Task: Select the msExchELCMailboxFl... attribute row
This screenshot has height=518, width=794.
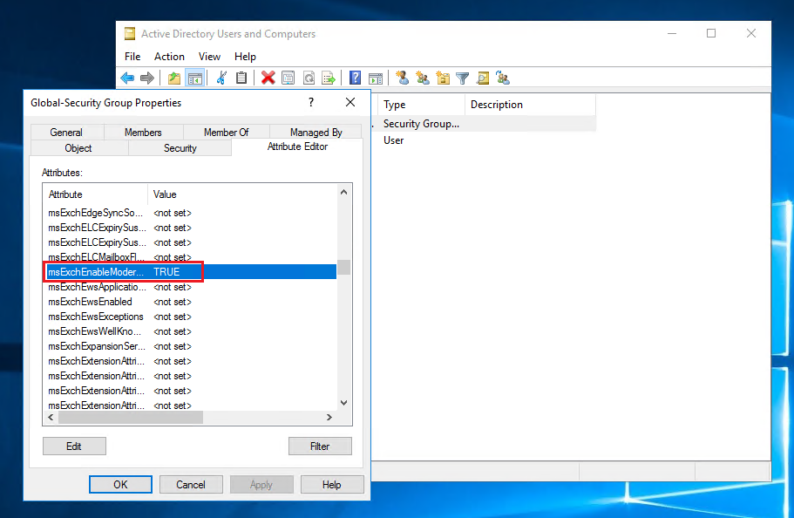Action: (190, 257)
